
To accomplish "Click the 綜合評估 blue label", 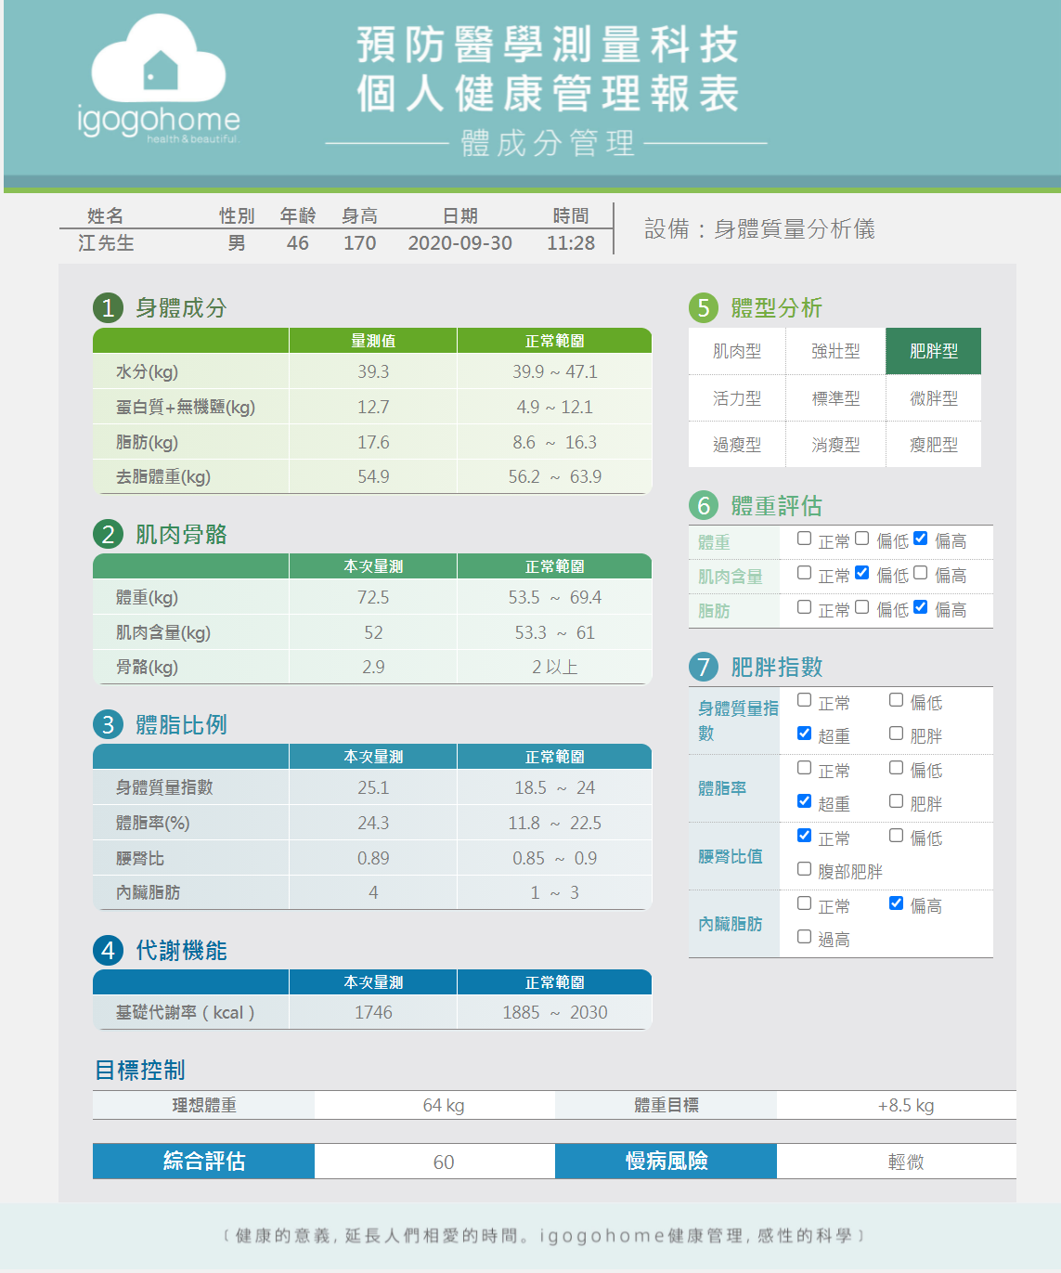I will coord(203,1161).
